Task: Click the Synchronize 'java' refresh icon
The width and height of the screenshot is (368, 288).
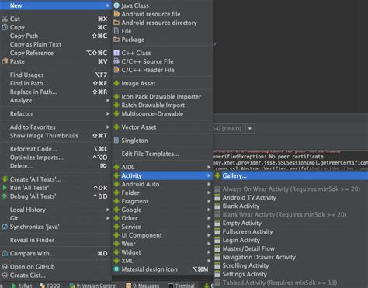Action: [x=5, y=227]
